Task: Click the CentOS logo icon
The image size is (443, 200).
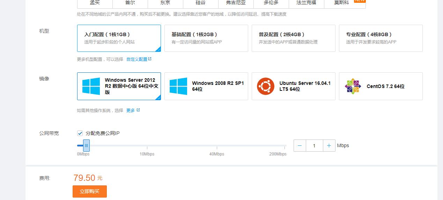Action: coord(353,86)
